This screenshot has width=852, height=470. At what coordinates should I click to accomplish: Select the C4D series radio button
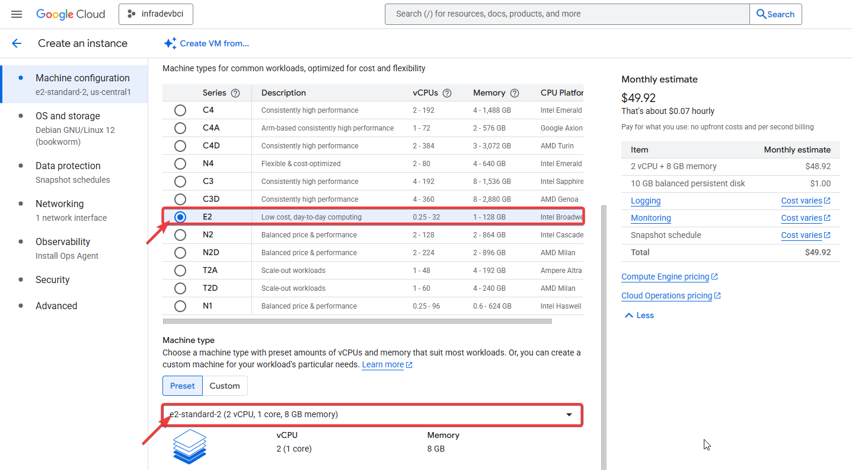point(180,146)
